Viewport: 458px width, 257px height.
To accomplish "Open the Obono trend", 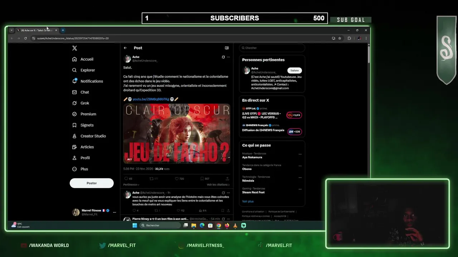I will [247, 169].
